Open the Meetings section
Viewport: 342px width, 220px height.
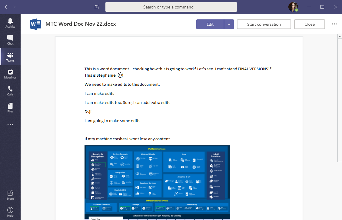[10, 74]
